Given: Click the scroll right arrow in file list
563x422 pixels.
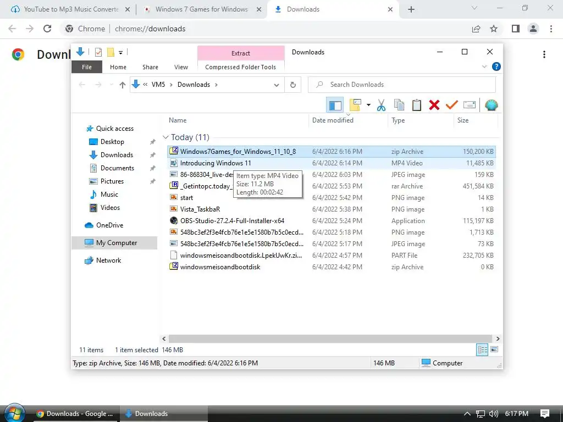Looking at the screenshot, I should (x=498, y=338).
